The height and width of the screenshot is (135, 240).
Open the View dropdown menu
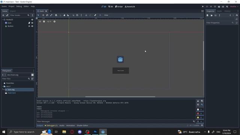click(x=106, y=15)
